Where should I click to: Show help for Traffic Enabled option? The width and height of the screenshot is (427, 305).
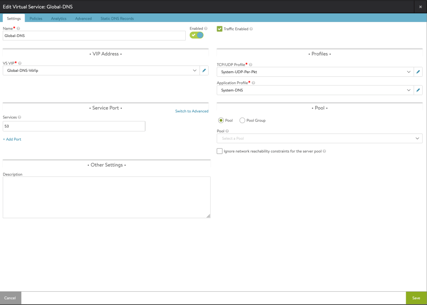click(x=251, y=29)
